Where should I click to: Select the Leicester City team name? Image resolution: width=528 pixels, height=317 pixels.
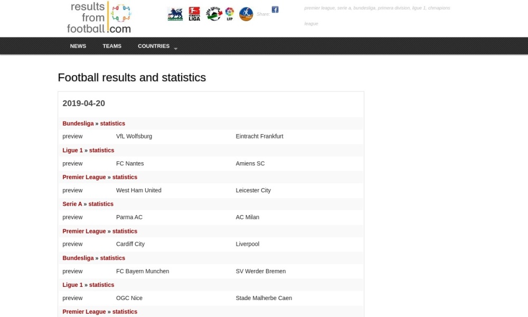[253, 190]
